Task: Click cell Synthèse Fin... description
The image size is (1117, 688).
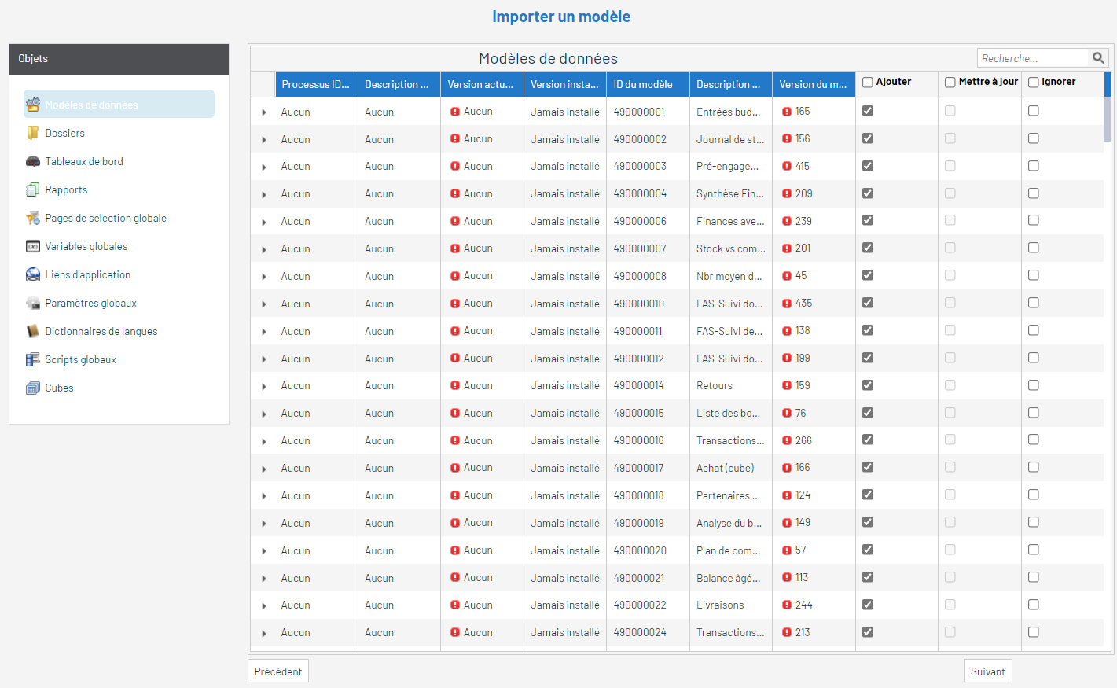Action: tap(731, 193)
